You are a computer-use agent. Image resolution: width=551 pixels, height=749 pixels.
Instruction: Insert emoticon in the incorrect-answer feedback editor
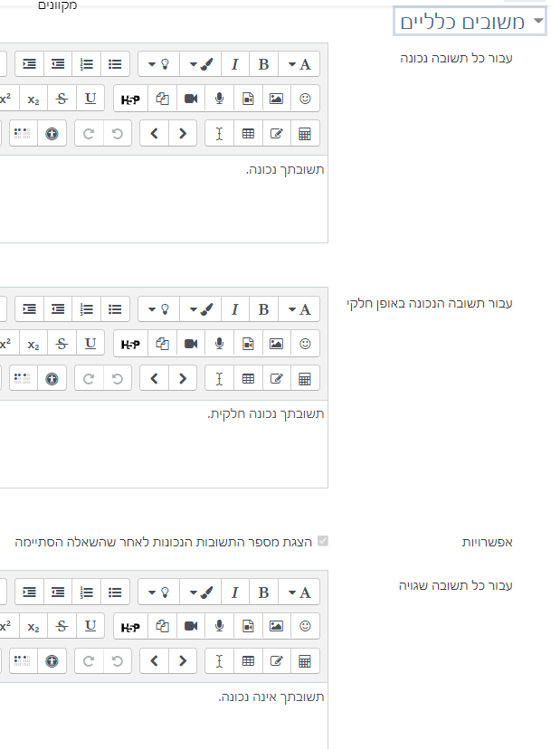click(x=305, y=626)
